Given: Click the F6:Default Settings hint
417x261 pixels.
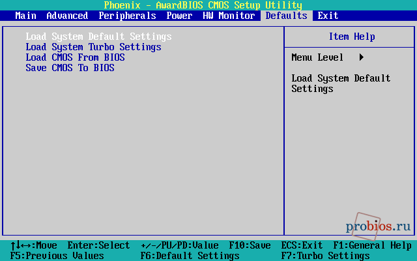Looking at the screenshot, I should 190,256.
